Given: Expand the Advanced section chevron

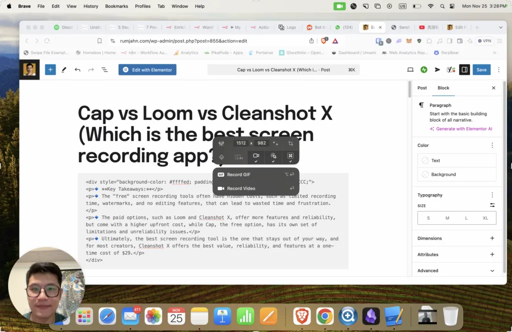Looking at the screenshot, I should tap(492, 271).
